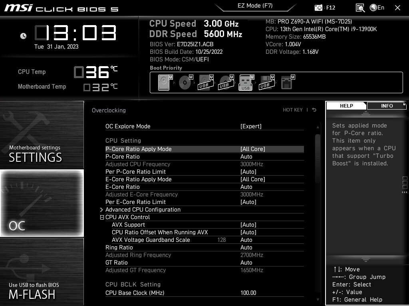Click the Memory Size 65536MB text
This screenshot has width=409, height=306.
pos(296,37)
